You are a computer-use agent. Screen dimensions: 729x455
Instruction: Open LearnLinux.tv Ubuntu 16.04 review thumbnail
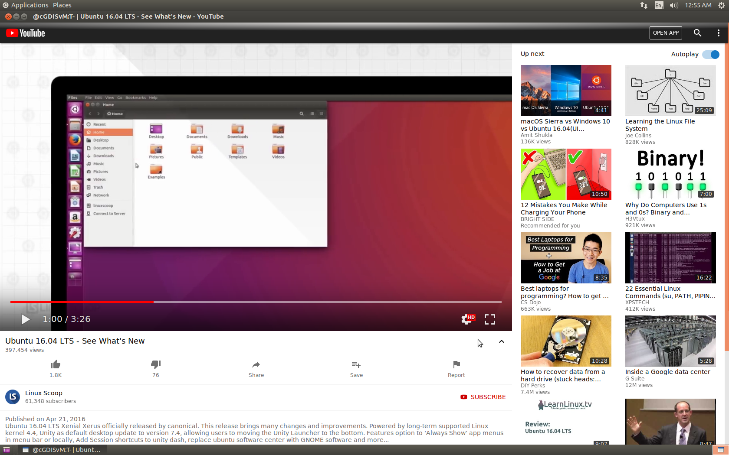(x=566, y=422)
